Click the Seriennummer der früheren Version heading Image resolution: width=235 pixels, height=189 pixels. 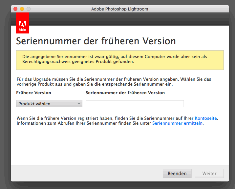(96, 41)
